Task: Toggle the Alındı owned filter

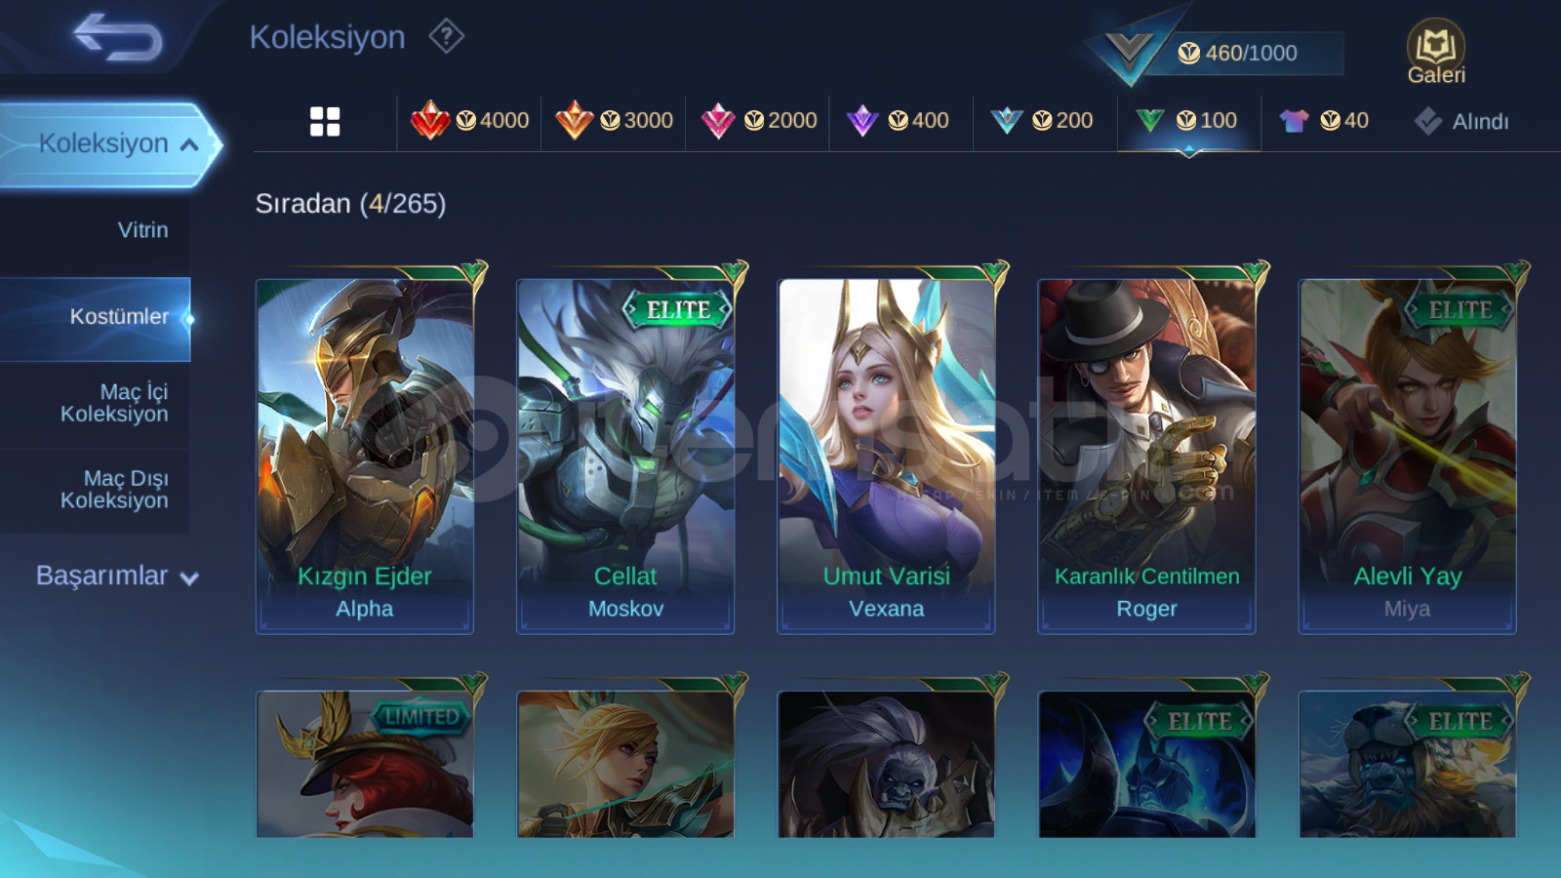Action: [x=1461, y=121]
